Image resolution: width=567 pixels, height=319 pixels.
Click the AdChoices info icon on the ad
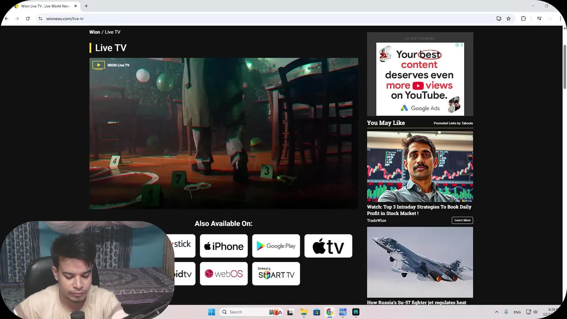click(x=457, y=45)
